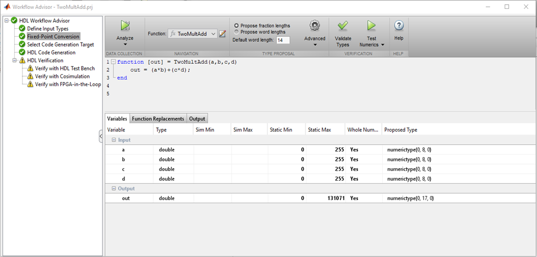Select Fixed-Point Conversion step
This screenshot has width=537, height=257.
53,37
